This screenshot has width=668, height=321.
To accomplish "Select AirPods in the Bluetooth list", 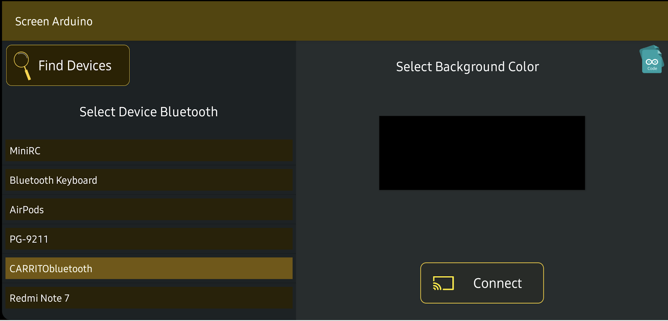I will click(149, 210).
